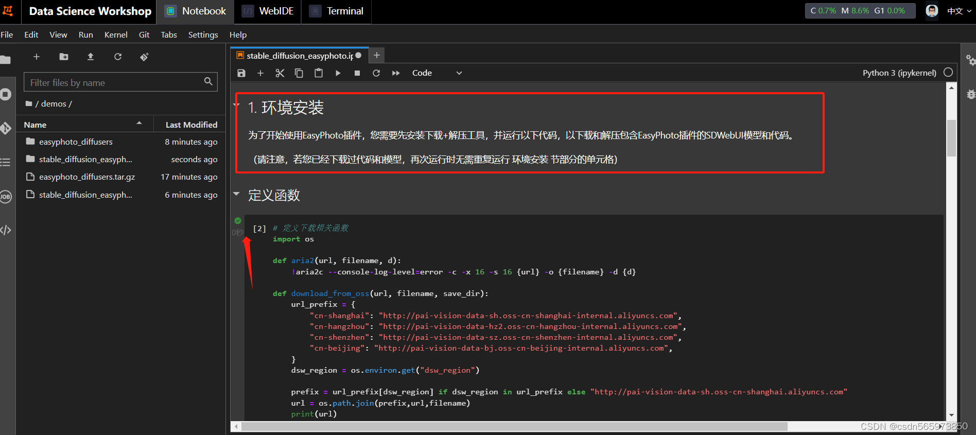Open the Tabs menu

[x=169, y=34]
